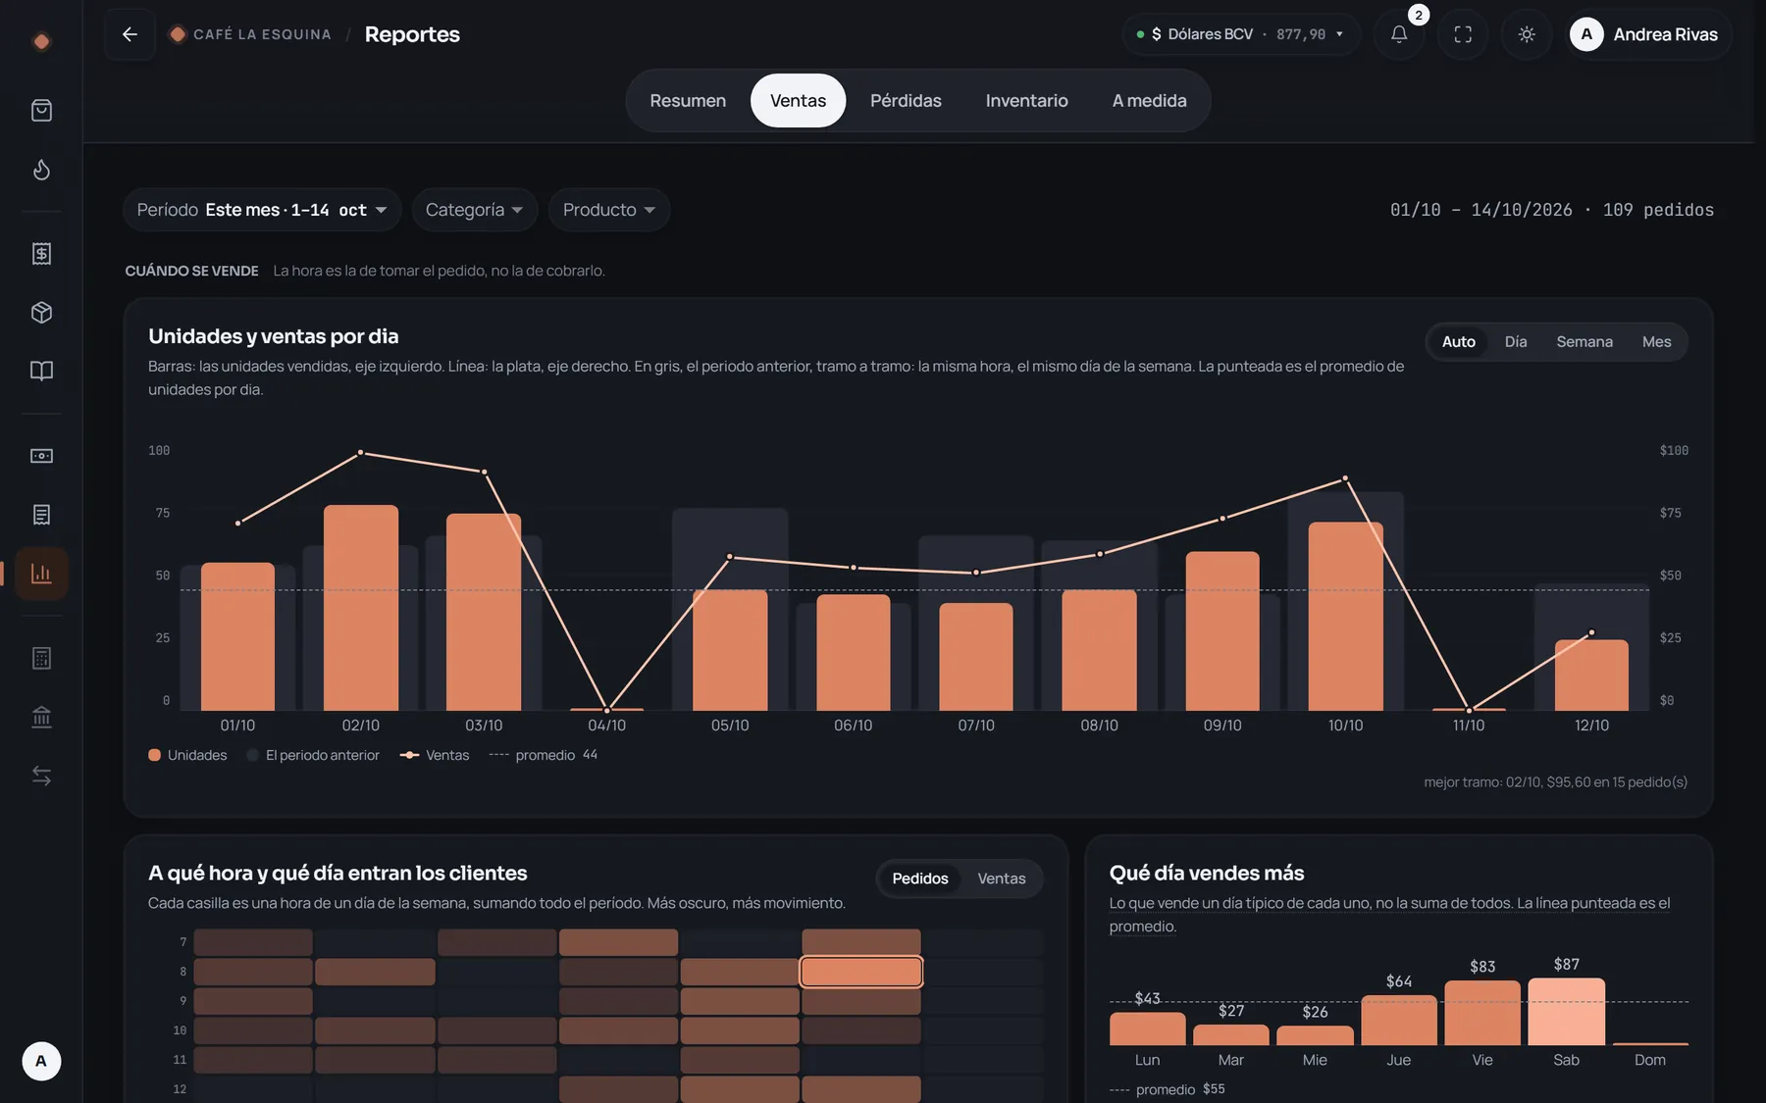Set chart grouping to Auto
The width and height of the screenshot is (1766, 1103).
(x=1458, y=342)
